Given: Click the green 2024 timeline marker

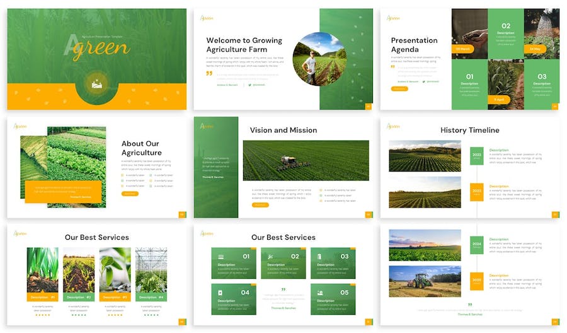Looking at the screenshot, I should point(477,245).
